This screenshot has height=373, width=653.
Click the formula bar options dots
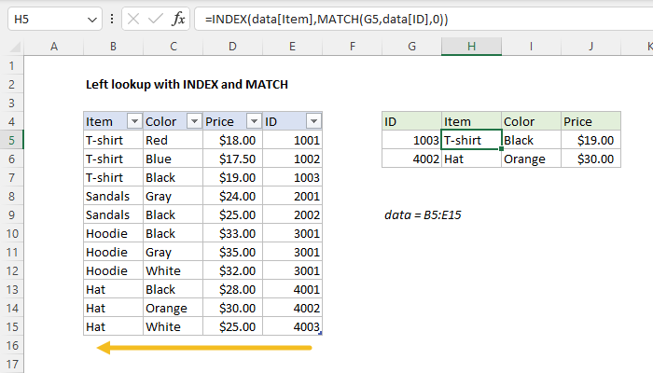112,19
